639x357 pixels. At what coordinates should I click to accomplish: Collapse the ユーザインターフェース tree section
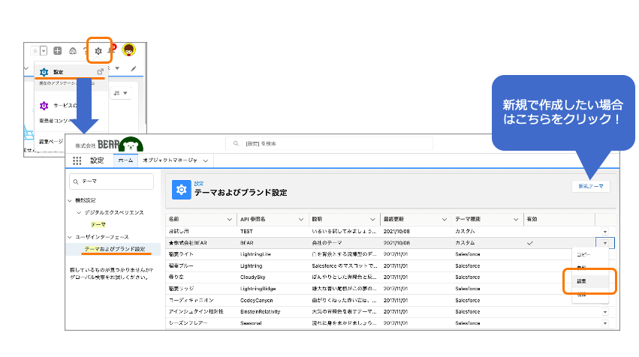tap(70, 237)
